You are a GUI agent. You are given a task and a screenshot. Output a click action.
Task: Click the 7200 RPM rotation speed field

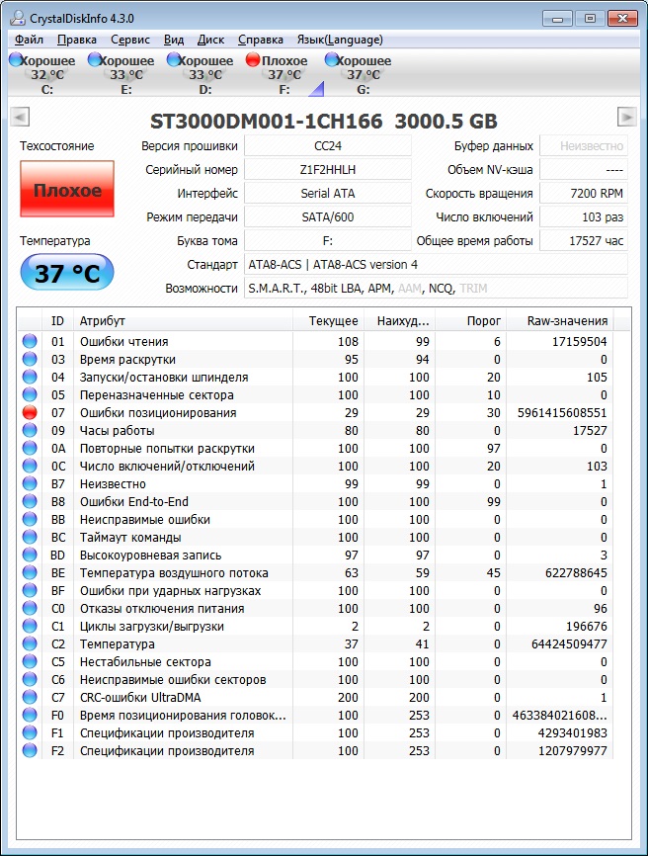pos(584,194)
